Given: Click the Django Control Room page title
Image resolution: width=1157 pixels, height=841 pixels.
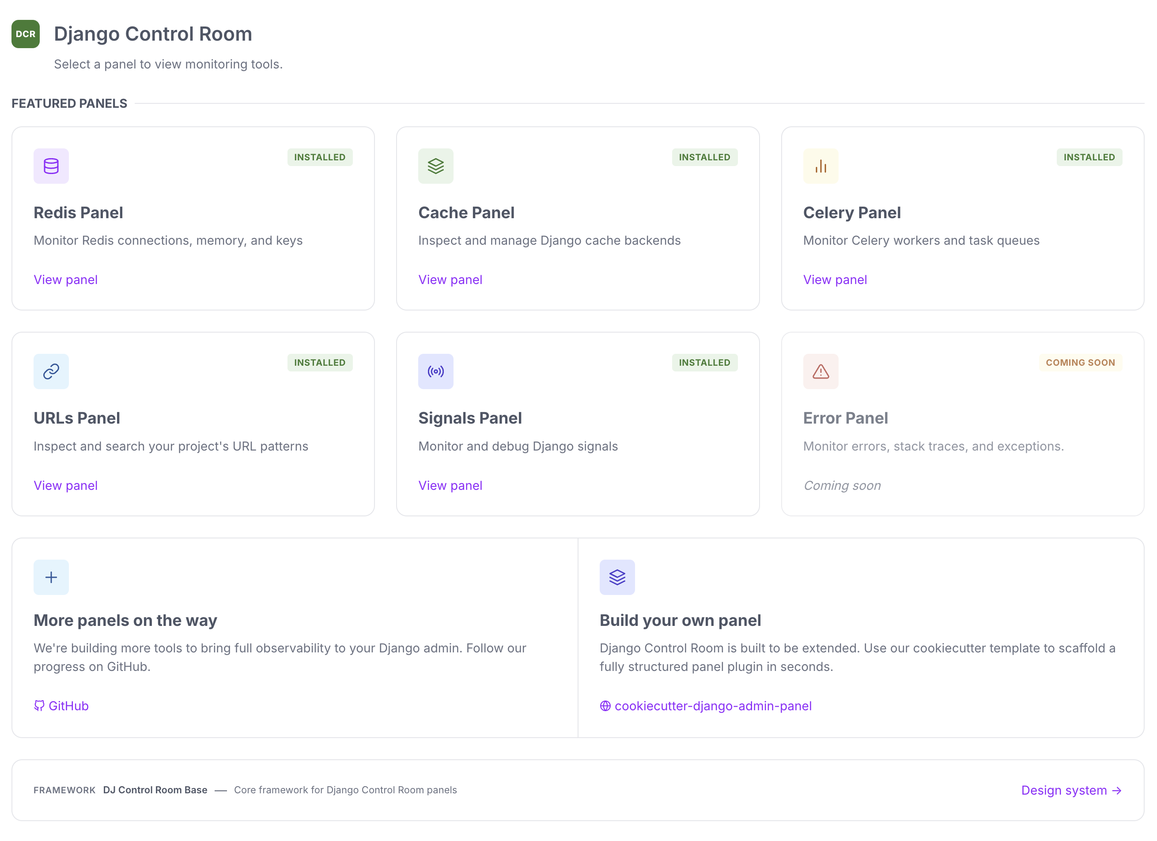Looking at the screenshot, I should (x=153, y=34).
